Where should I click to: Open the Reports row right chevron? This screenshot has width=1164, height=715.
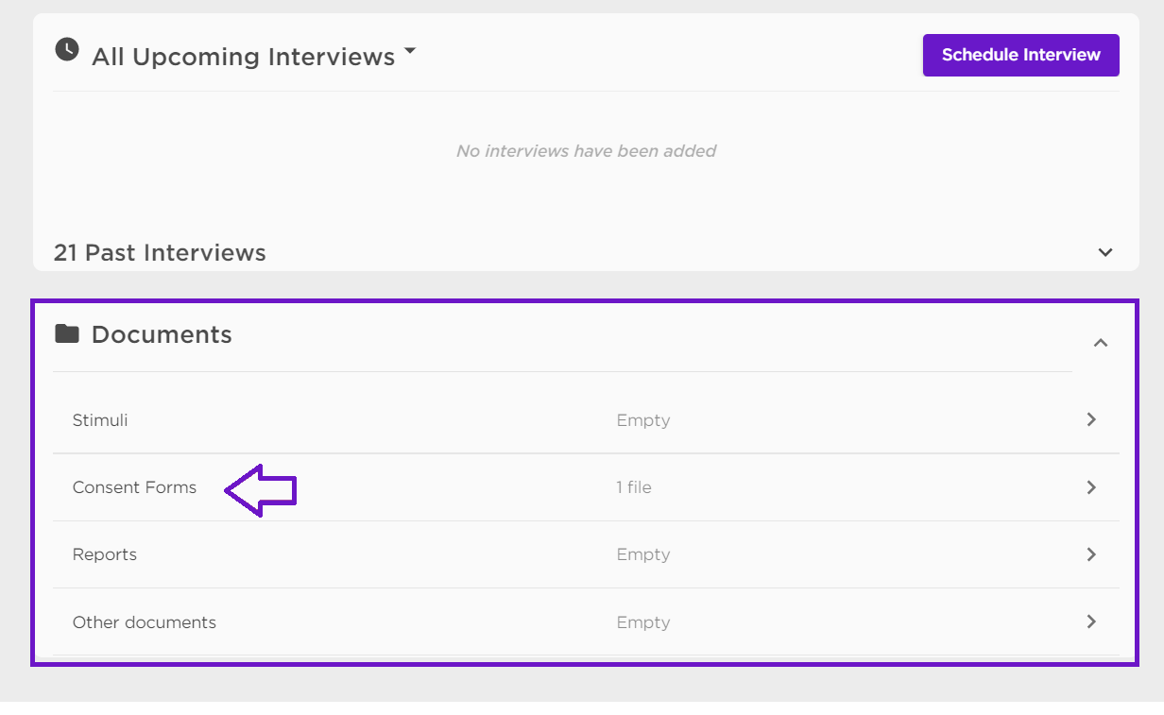1091,554
